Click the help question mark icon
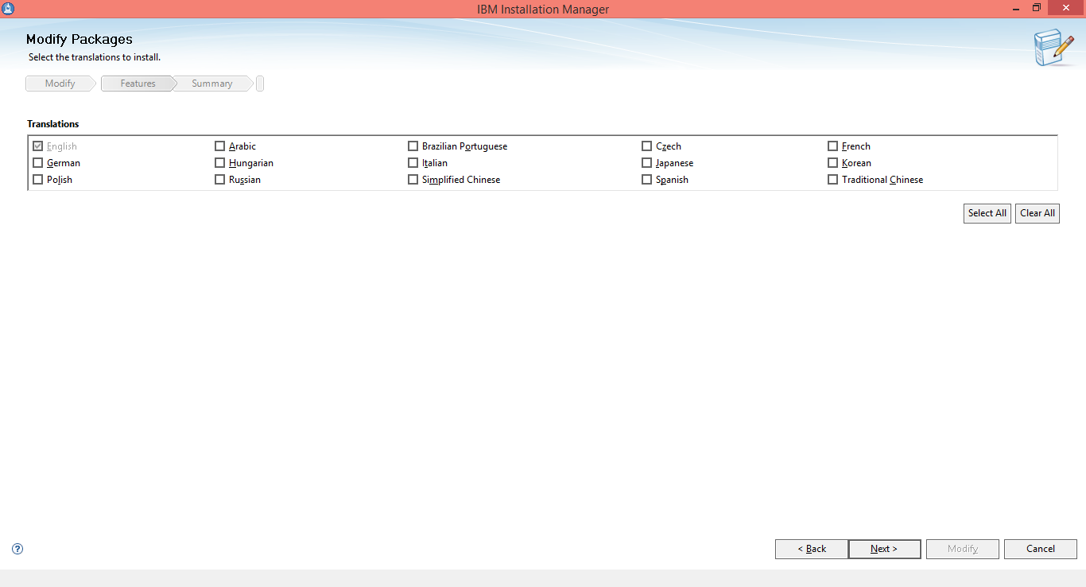 pyautogui.click(x=18, y=549)
